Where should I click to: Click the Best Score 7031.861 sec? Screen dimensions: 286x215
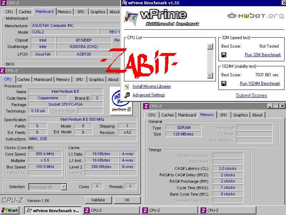click(x=267, y=75)
